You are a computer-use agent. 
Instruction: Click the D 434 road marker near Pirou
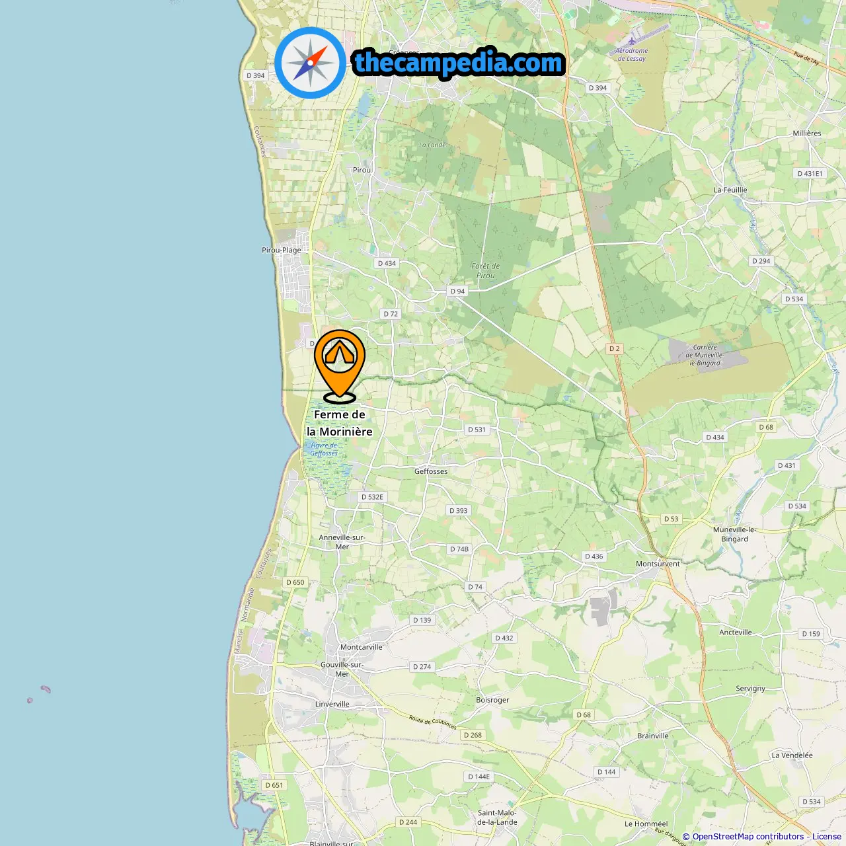(387, 263)
